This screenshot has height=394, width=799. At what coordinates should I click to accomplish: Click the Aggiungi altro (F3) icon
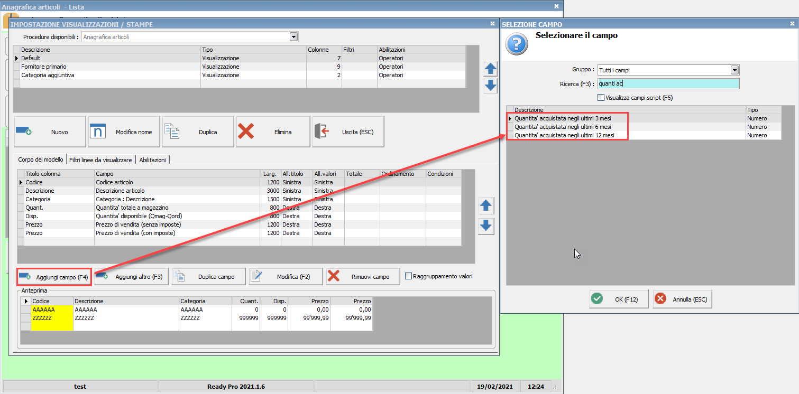point(102,276)
